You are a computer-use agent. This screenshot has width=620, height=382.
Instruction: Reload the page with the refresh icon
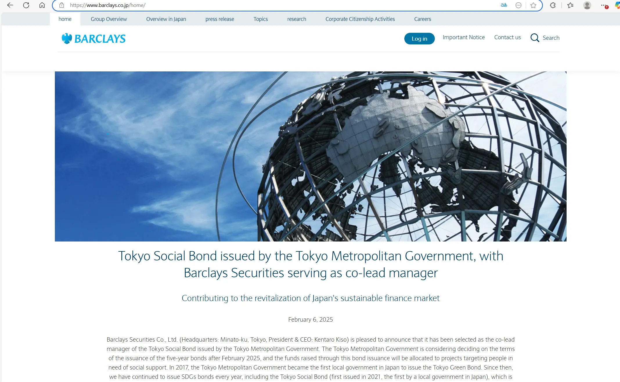point(26,5)
